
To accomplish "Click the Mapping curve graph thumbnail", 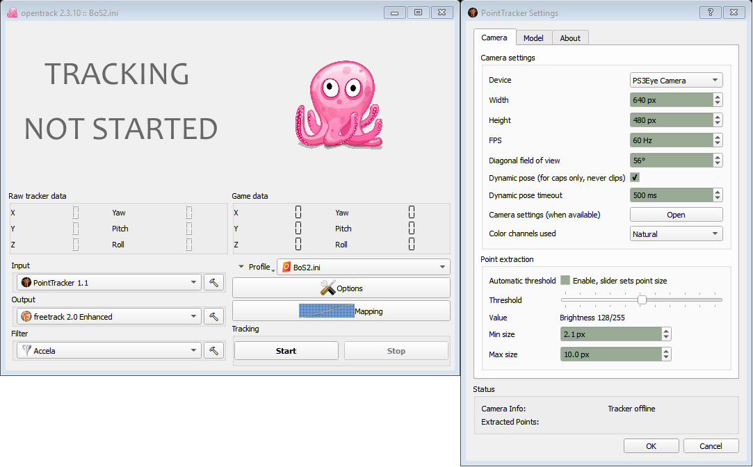I will point(327,311).
